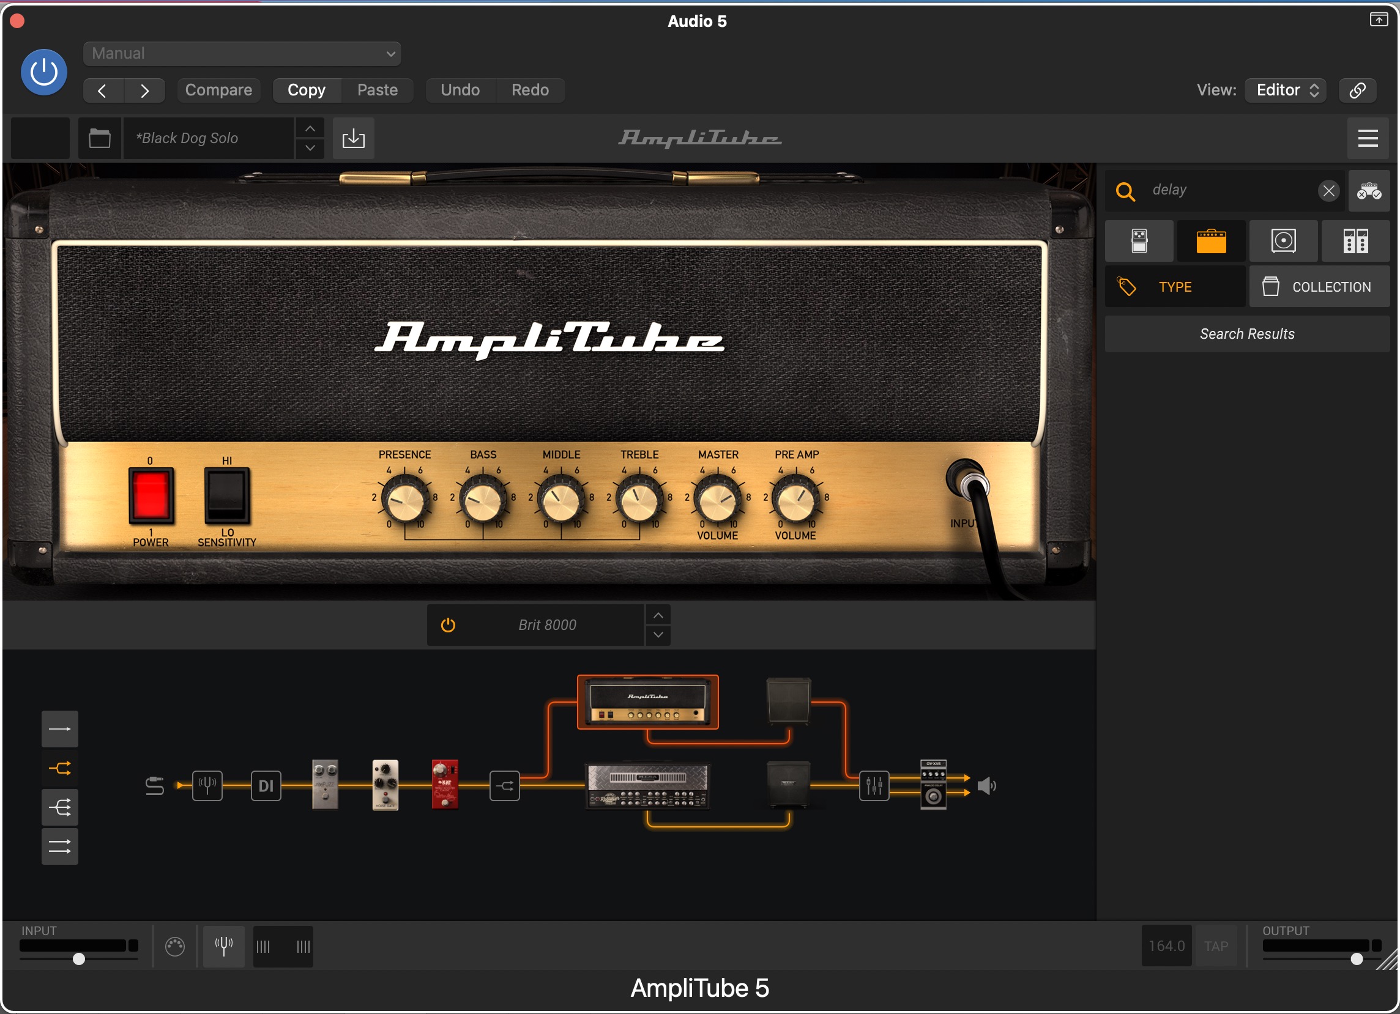This screenshot has height=1014, width=1400.
Task: Select previous preset with up chevron
Action: pos(310,128)
